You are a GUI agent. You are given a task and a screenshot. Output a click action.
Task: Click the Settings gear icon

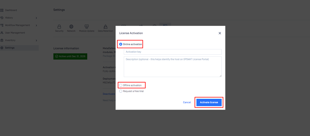click(2, 48)
